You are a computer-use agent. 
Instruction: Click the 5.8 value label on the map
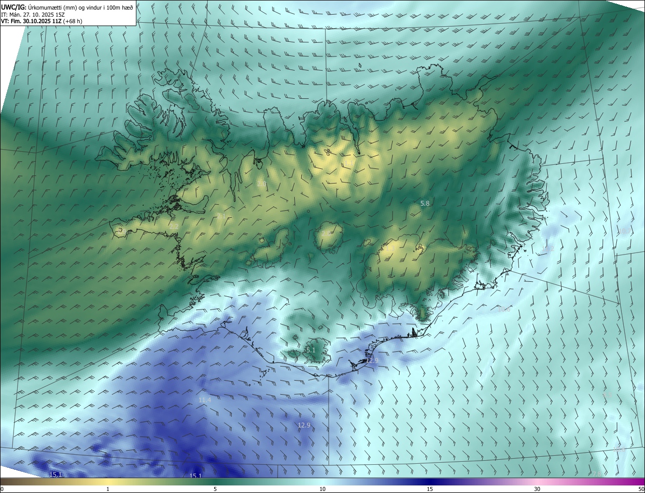point(425,203)
